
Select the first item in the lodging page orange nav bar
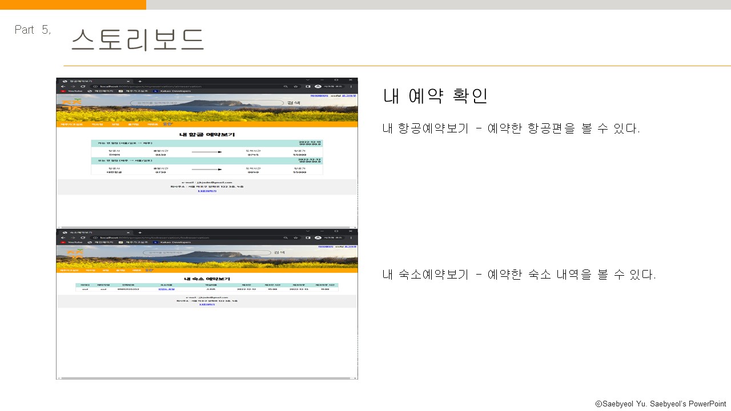pos(69,270)
